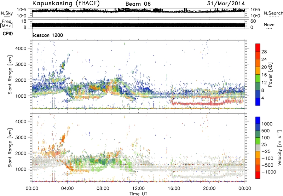283x196 pixels.
Task: Click the "Slant Range [km]" title of velocity panel
Action: [x=10, y=148]
